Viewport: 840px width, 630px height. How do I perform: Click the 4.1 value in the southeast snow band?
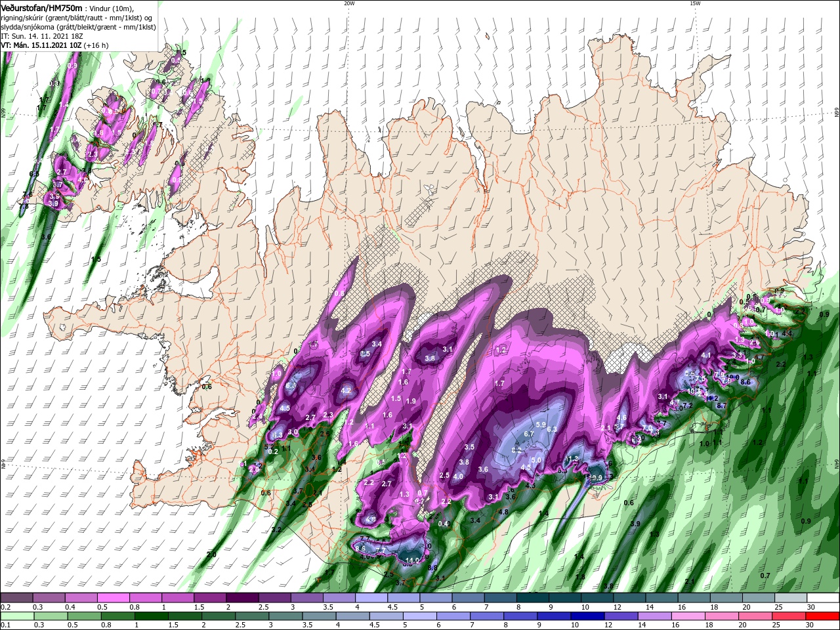point(706,355)
